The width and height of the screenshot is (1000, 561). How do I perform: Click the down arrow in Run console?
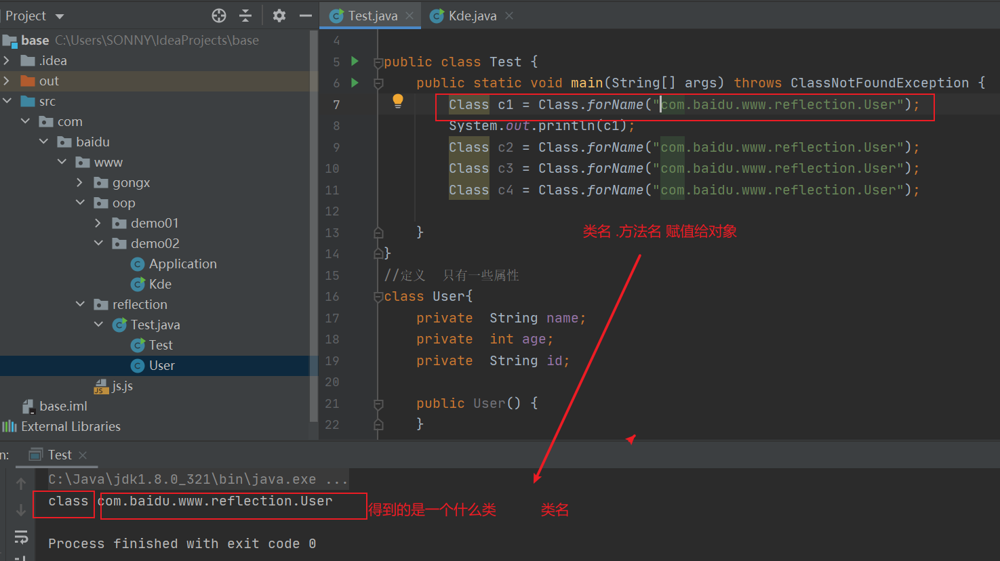[x=21, y=510]
